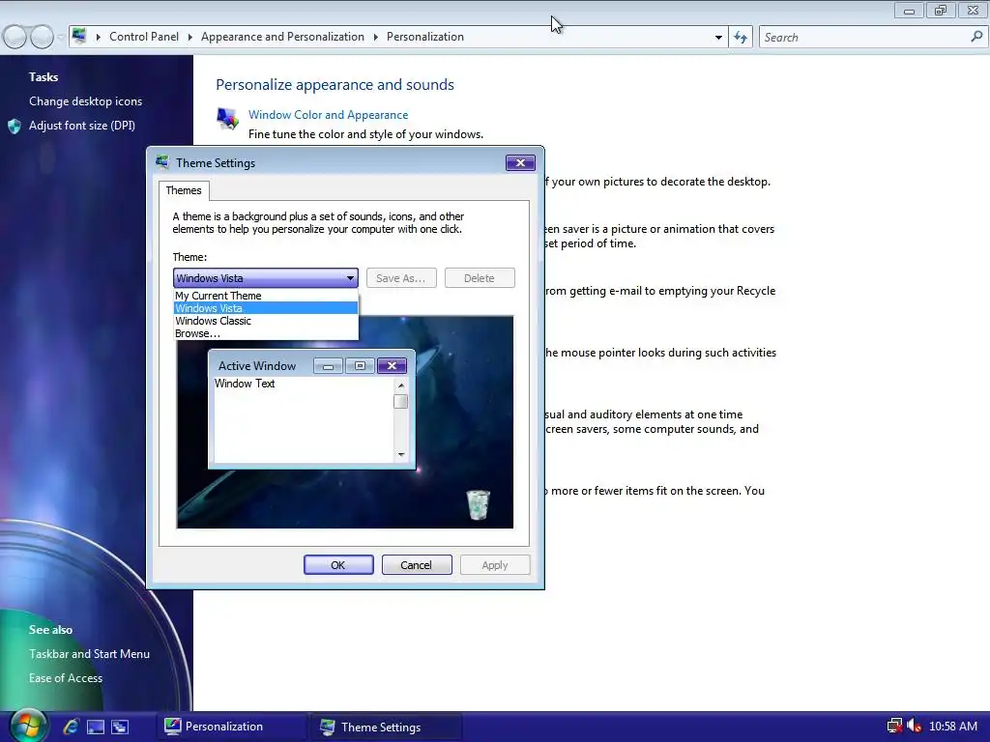The image size is (990, 742).
Task: Click the Save As... button
Action: pos(401,278)
